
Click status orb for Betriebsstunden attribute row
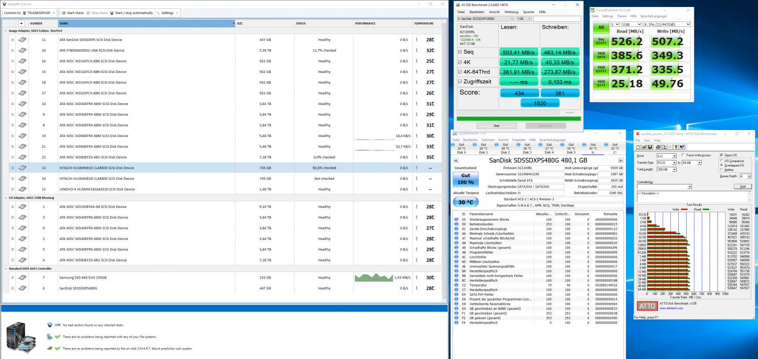pos(456,224)
